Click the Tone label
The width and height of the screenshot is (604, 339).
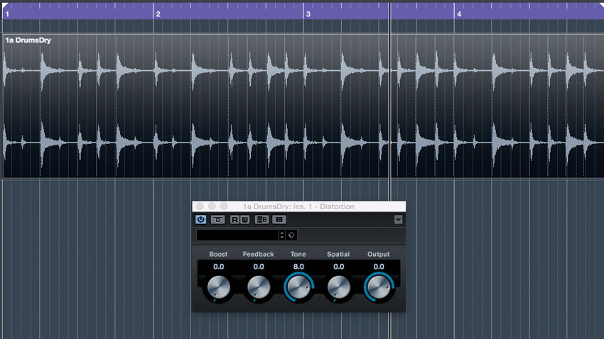pos(298,254)
